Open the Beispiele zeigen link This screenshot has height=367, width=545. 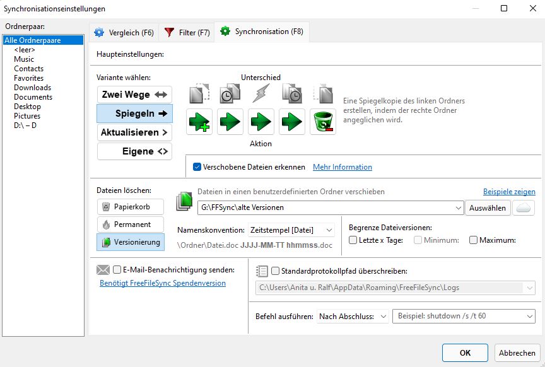pyautogui.click(x=509, y=192)
